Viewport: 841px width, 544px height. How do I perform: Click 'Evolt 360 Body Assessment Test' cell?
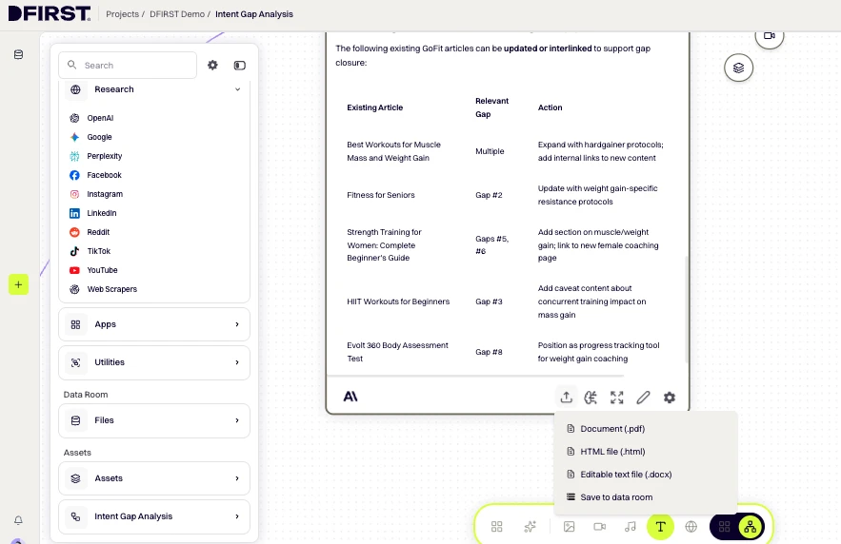(x=397, y=352)
